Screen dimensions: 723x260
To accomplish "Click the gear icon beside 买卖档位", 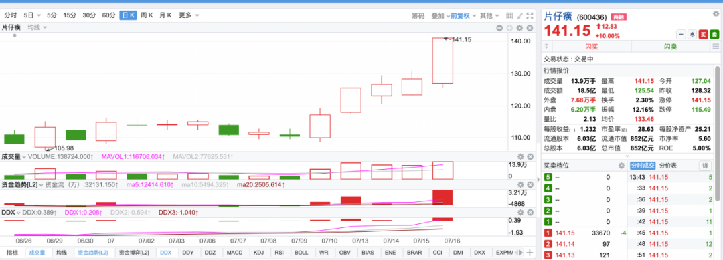I will [621, 166].
